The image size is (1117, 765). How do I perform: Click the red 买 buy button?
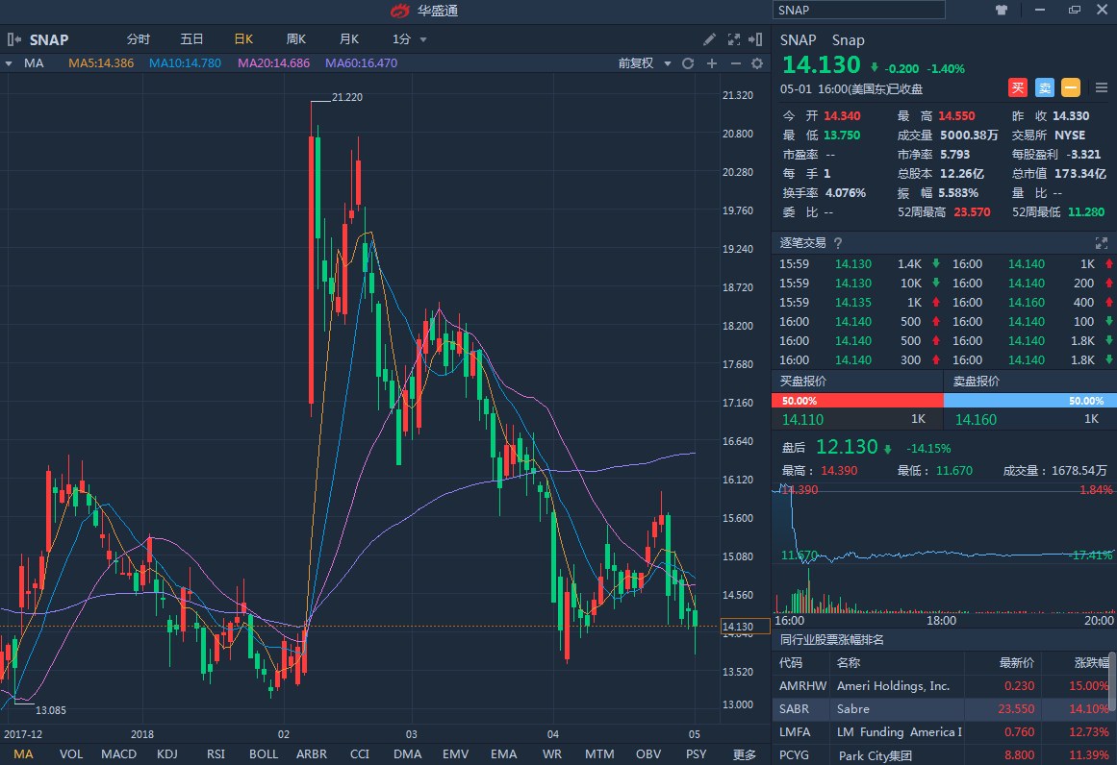[1018, 87]
